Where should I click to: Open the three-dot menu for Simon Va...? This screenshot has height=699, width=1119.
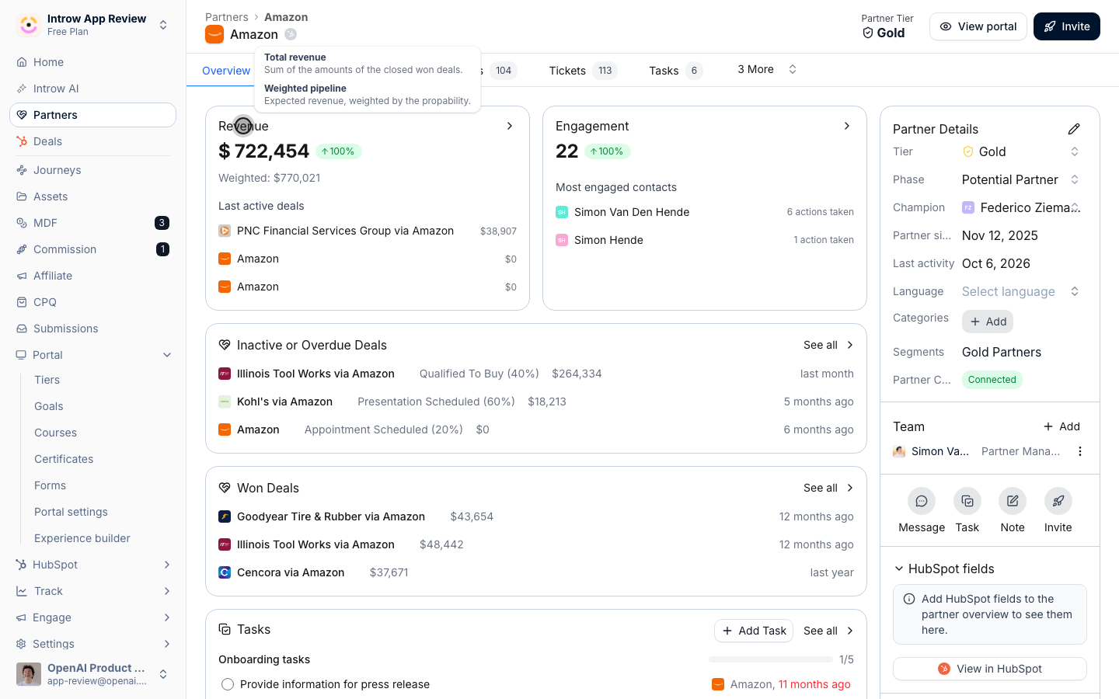(x=1079, y=451)
